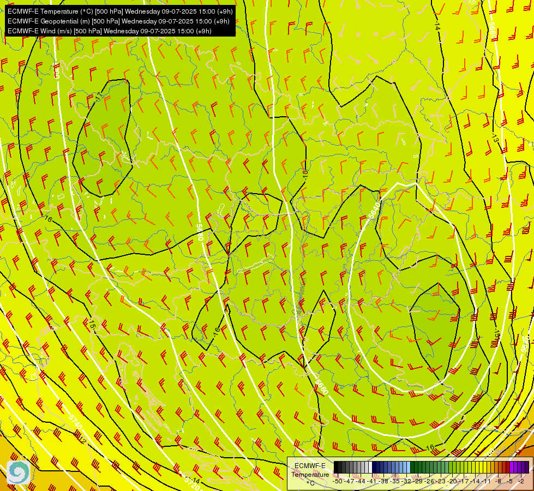Image resolution: width=534 pixels, height=491 pixels.
Task: Select the ECMWF-E Temperature 500 hPa title line
Action: coord(120,11)
